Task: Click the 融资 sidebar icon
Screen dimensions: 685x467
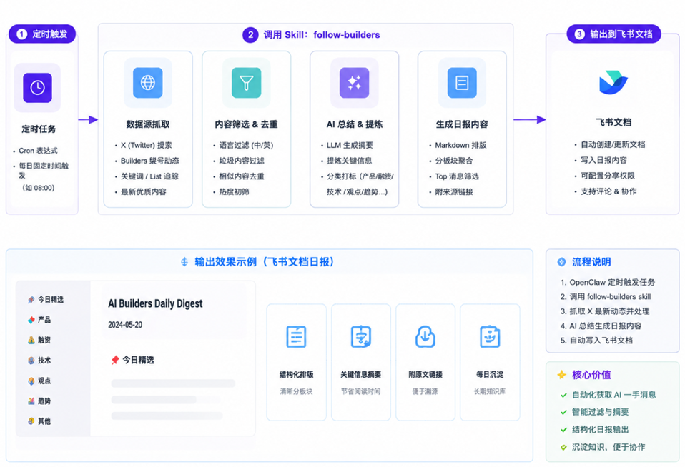Action: [31, 340]
